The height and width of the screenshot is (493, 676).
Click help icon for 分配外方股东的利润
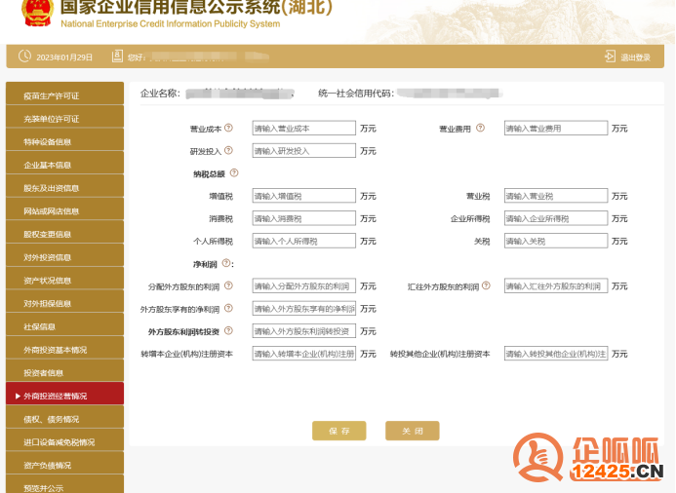228,286
